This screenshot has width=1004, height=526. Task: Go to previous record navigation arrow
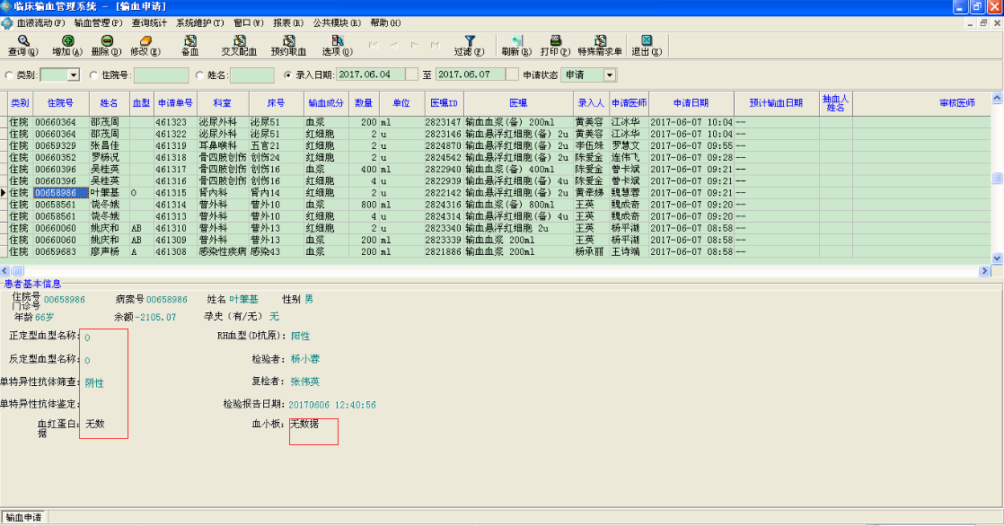(x=394, y=46)
